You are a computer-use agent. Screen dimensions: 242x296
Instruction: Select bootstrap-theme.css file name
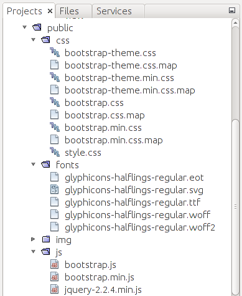110,53
